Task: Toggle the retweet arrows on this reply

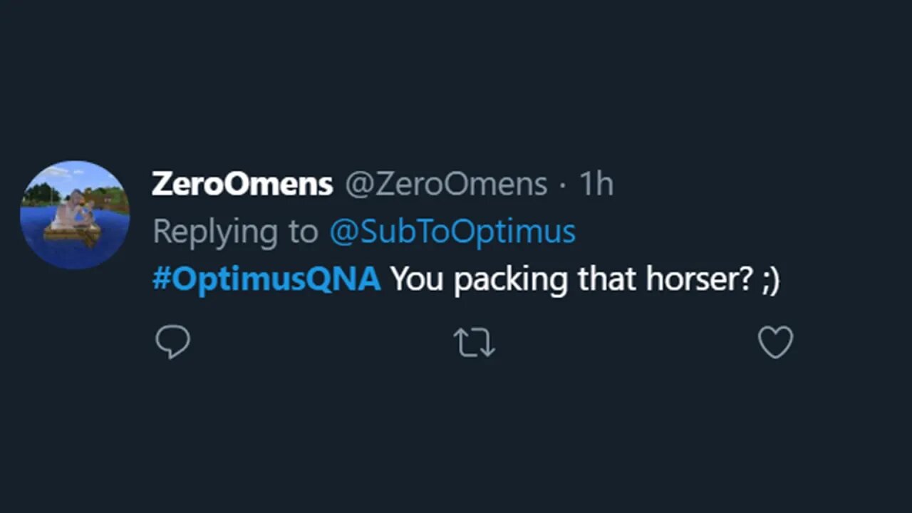Action: pyautogui.click(x=475, y=343)
